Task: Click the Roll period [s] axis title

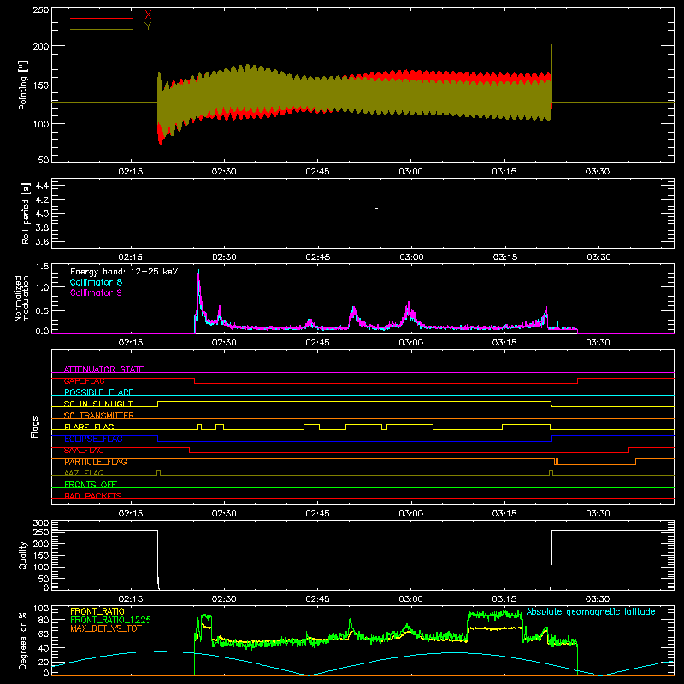Action: pyautogui.click(x=25, y=213)
